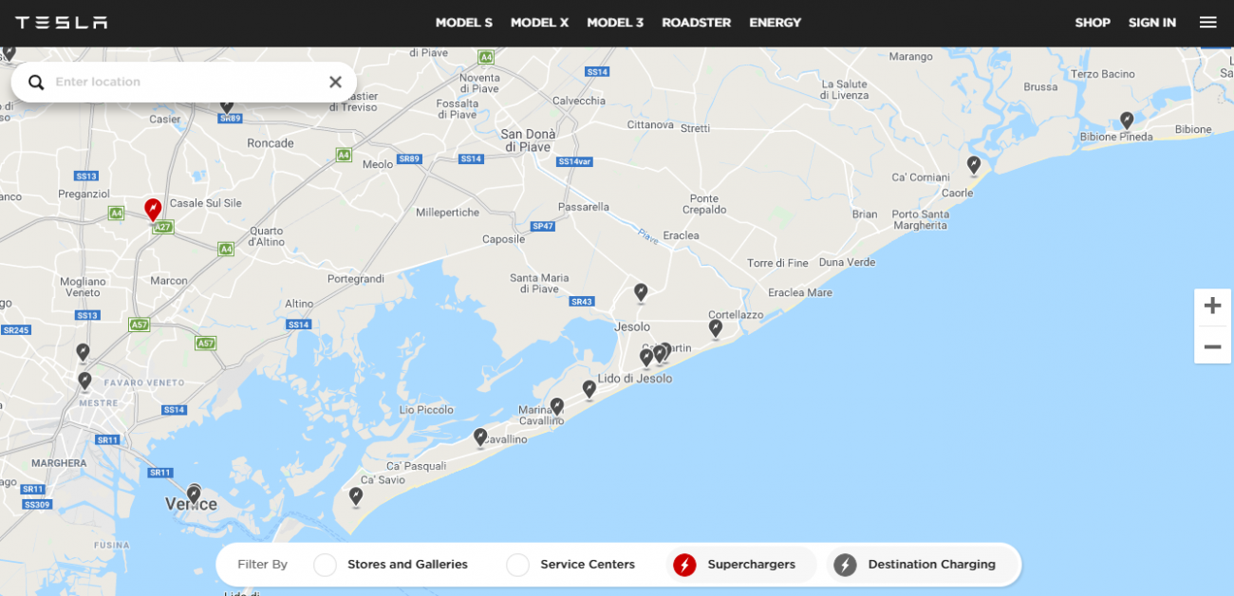This screenshot has height=596, width=1234.
Task: Select destination charging pin at Marina Cavallino
Action: click(x=557, y=406)
